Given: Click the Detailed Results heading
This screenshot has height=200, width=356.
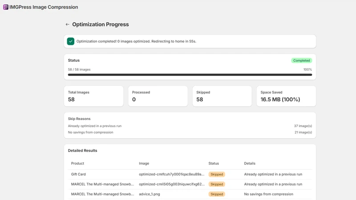Looking at the screenshot, I should pos(82,151).
